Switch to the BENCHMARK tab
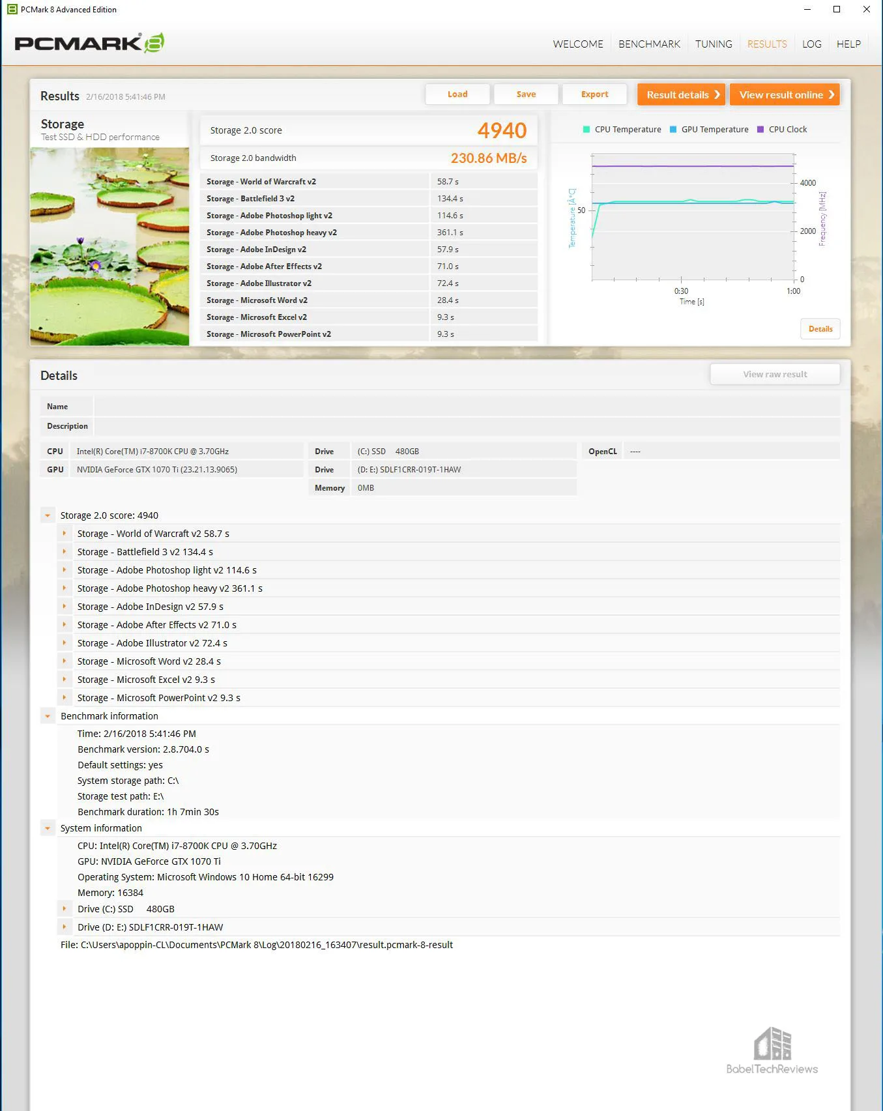The width and height of the screenshot is (883, 1111). tap(649, 44)
